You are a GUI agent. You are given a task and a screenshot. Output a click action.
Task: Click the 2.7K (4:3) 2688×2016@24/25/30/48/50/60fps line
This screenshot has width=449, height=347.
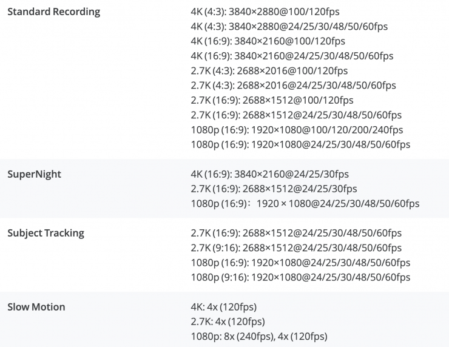[293, 86]
